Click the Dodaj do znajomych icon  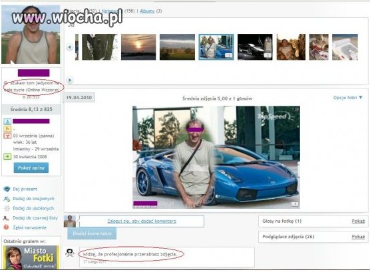(x=7, y=199)
